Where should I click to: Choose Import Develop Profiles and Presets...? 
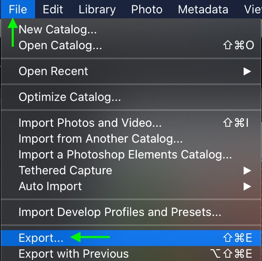[x=120, y=212]
